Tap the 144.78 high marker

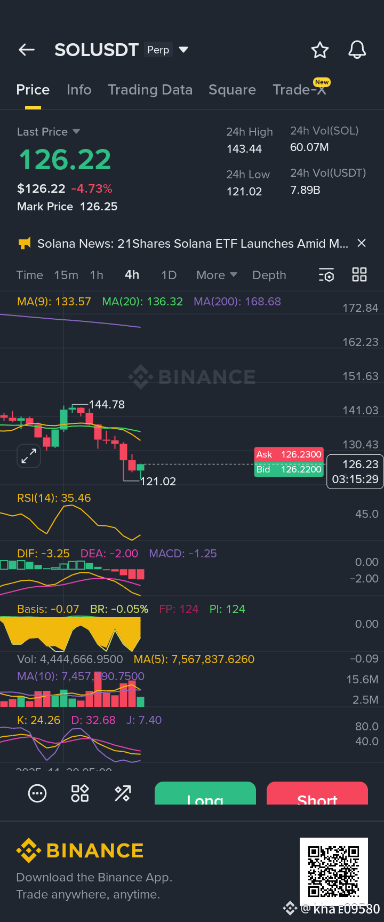107,405
